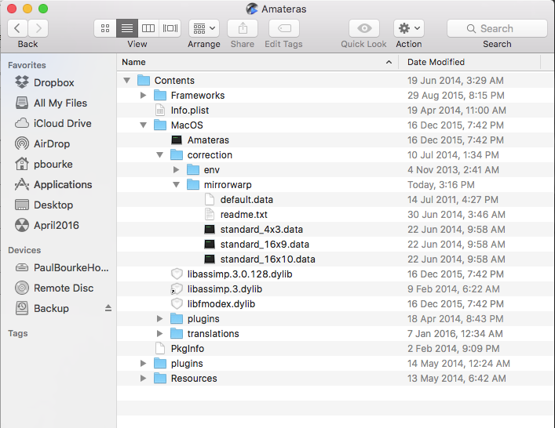Viewport: 555px width, 428px height.
Task: Open the Action gear menu
Action: [409, 28]
